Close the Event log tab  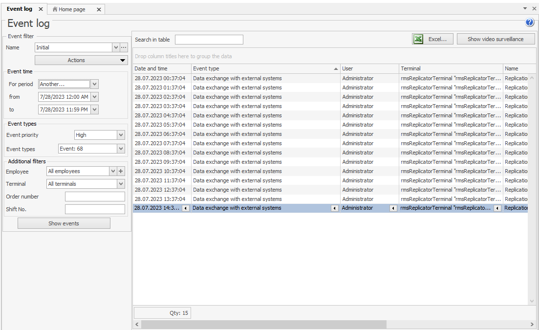tap(41, 9)
